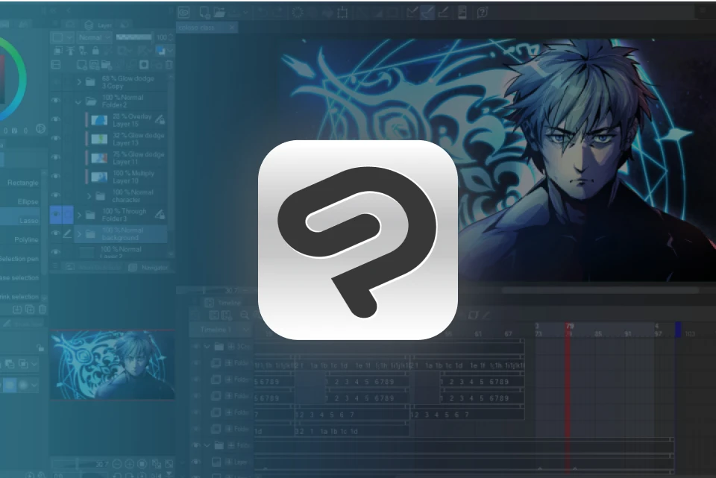Collapse the top timeline folder track

[207, 347]
